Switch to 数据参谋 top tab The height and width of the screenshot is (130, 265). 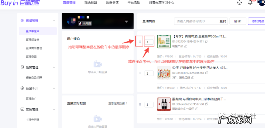112,3
